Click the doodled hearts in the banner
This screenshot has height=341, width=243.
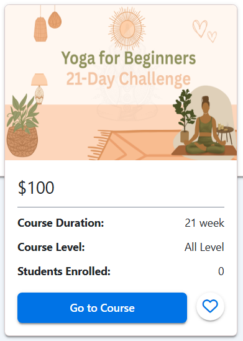tap(204, 31)
